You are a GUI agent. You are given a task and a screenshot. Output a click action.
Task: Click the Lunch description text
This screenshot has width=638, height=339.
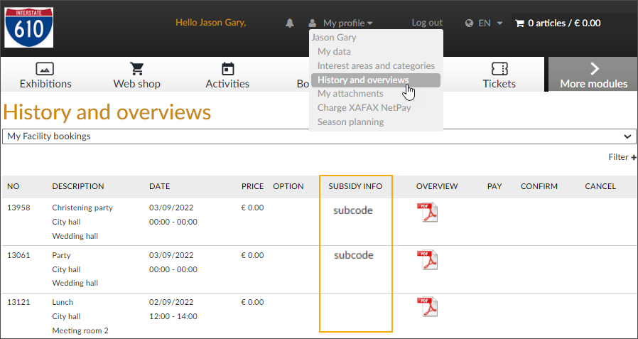click(x=63, y=302)
